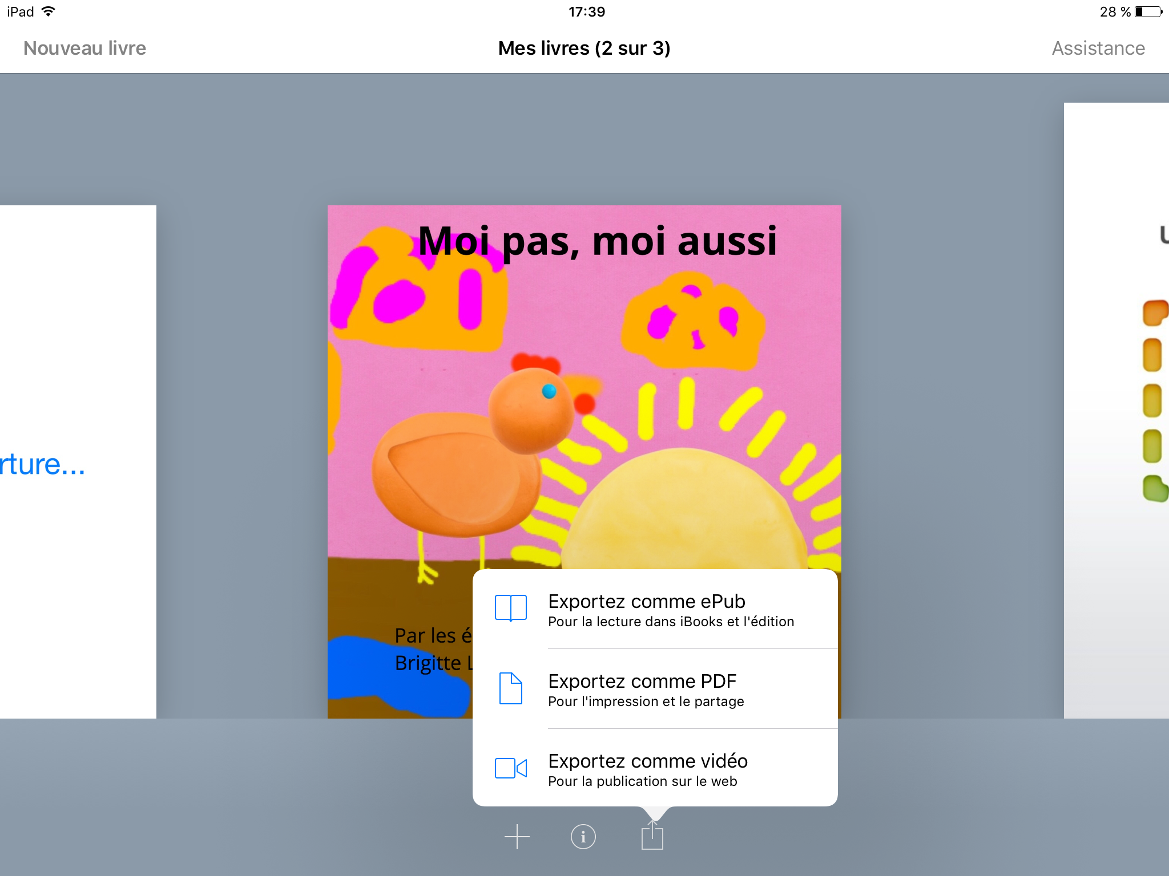1169x876 pixels.
Task: Tap the PDF document page icon
Action: click(x=511, y=688)
